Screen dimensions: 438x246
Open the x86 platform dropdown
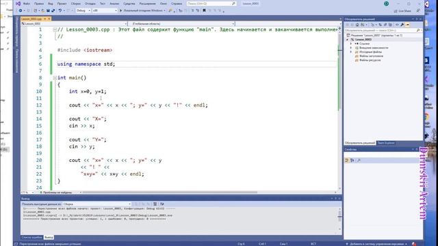pos(105,11)
